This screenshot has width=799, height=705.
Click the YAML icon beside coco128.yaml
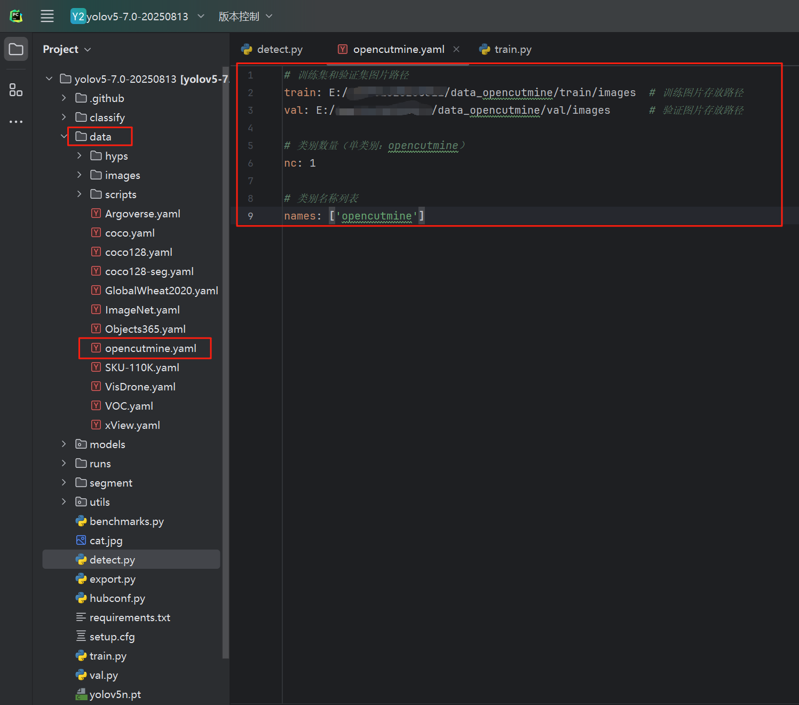pyautogui.click(x=96, y=252)
